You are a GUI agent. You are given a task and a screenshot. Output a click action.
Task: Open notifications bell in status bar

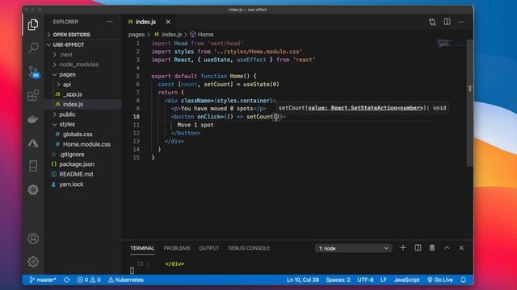click(463, 280)
